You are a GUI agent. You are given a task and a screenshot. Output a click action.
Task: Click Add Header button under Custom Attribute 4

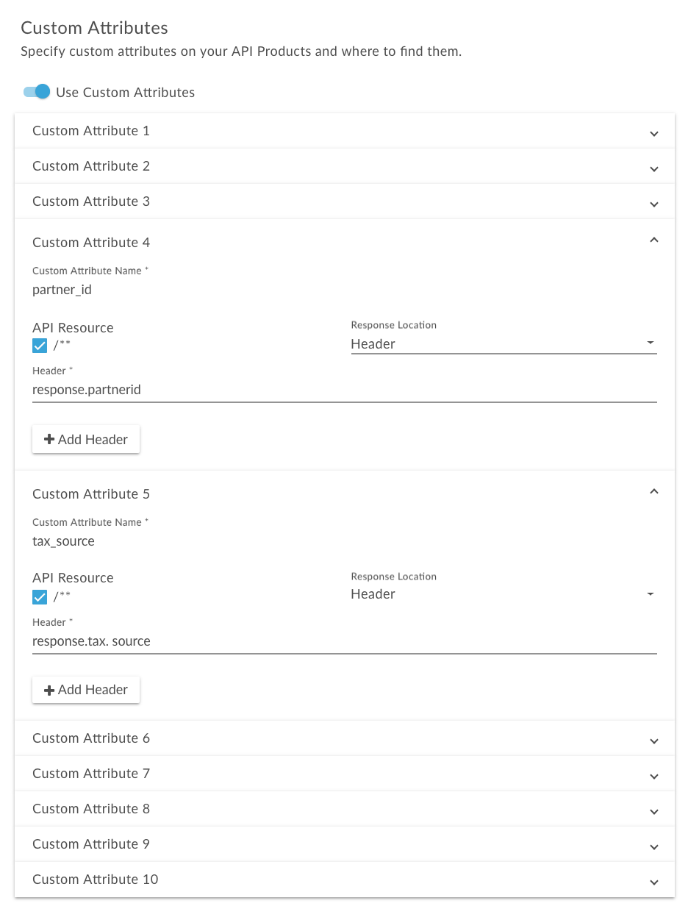click(86, 439)
